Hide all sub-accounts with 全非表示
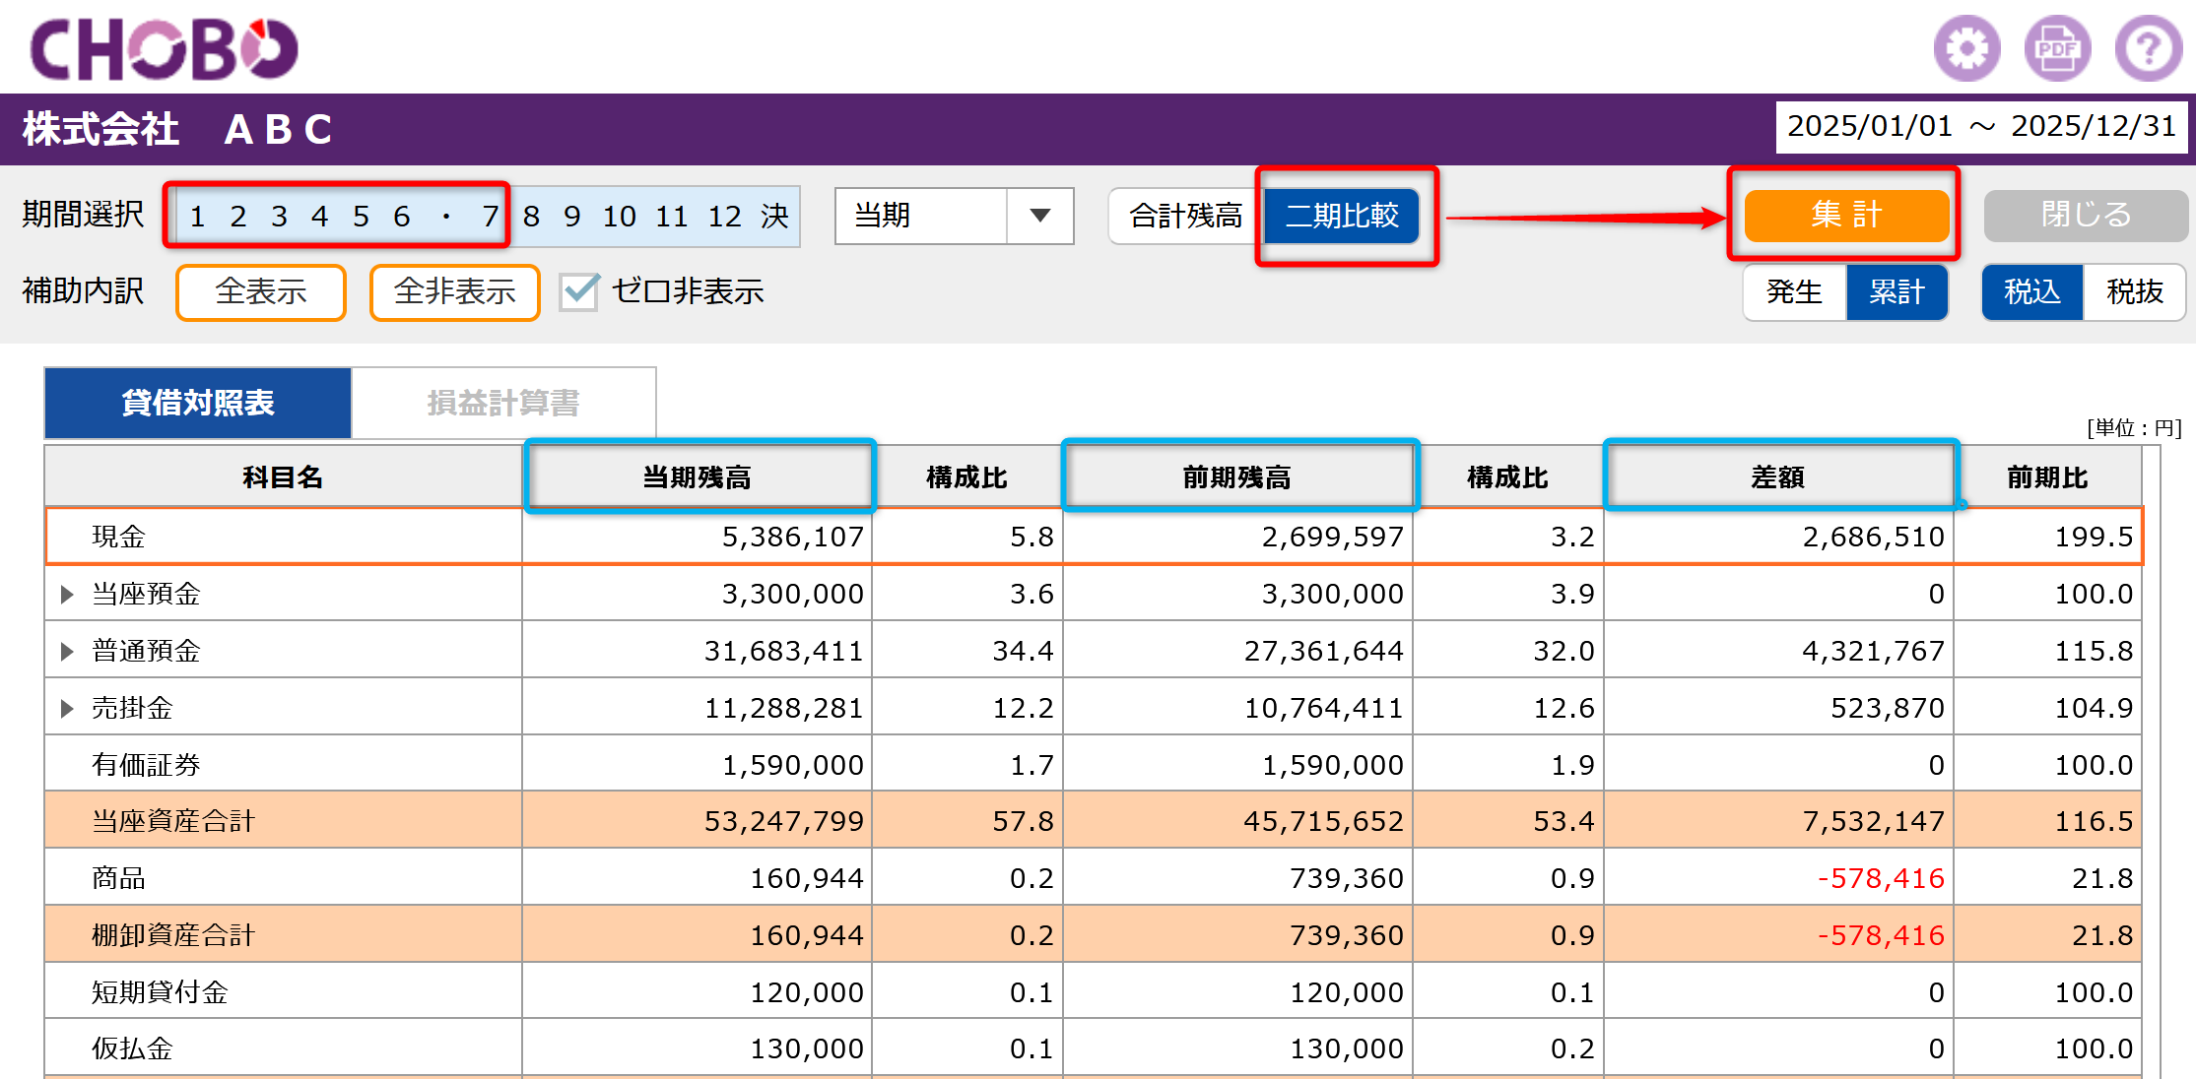The height and width of the screenshot is (1079, 2196). tap(454, 292)
